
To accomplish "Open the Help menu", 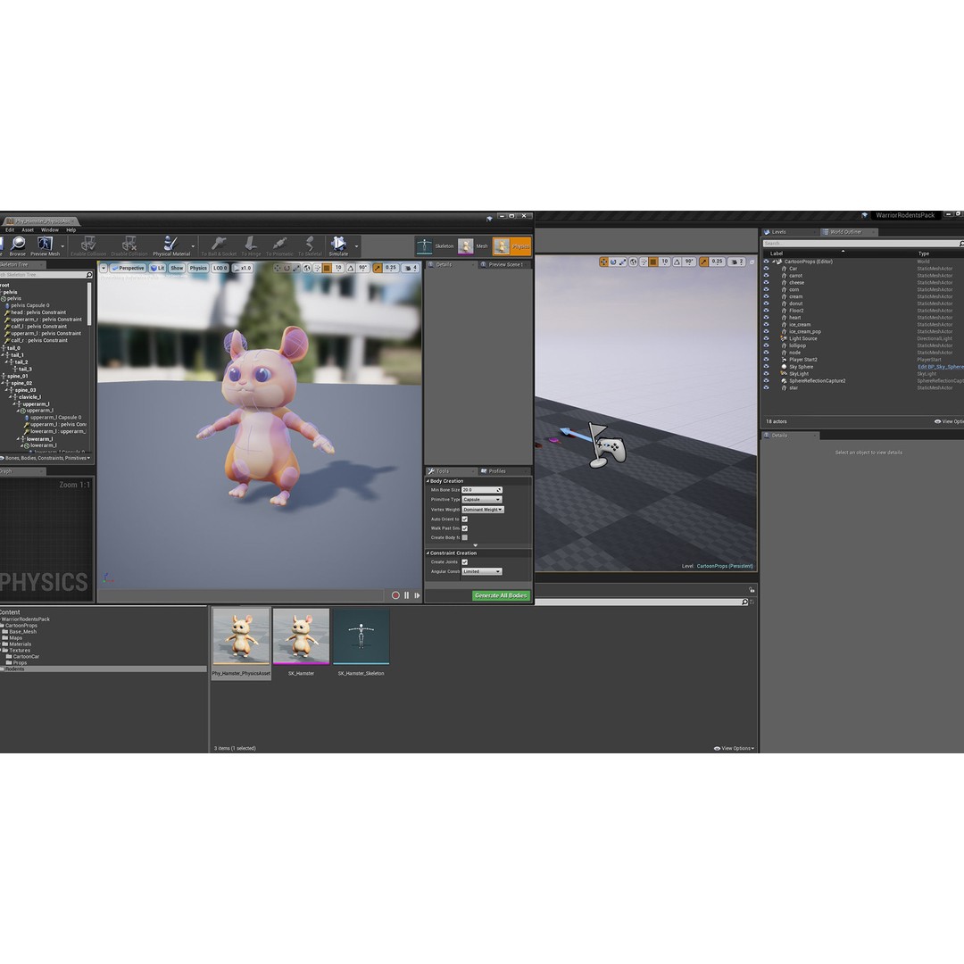I will (x=71, y=230).
